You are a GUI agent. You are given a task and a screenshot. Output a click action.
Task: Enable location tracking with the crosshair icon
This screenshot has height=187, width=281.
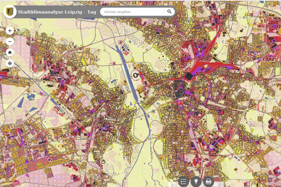click(9, 63)
